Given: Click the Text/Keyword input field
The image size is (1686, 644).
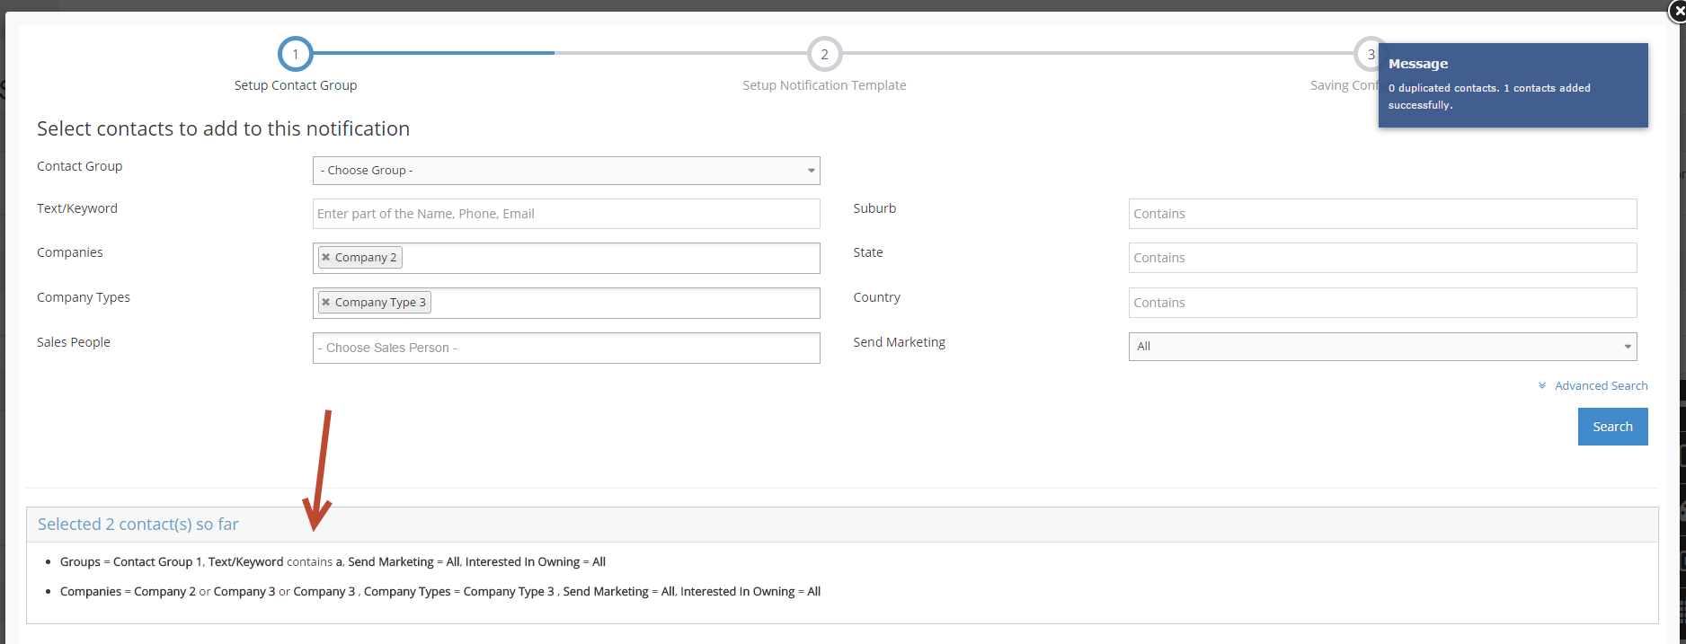Looking at the screenshot, I should pyautogui.click(x=565, y=214).
